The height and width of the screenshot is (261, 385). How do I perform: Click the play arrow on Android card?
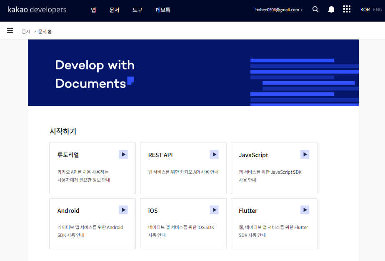123,210
